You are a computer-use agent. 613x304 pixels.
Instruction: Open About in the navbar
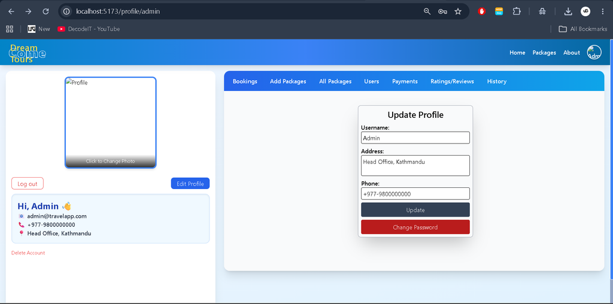572,52
